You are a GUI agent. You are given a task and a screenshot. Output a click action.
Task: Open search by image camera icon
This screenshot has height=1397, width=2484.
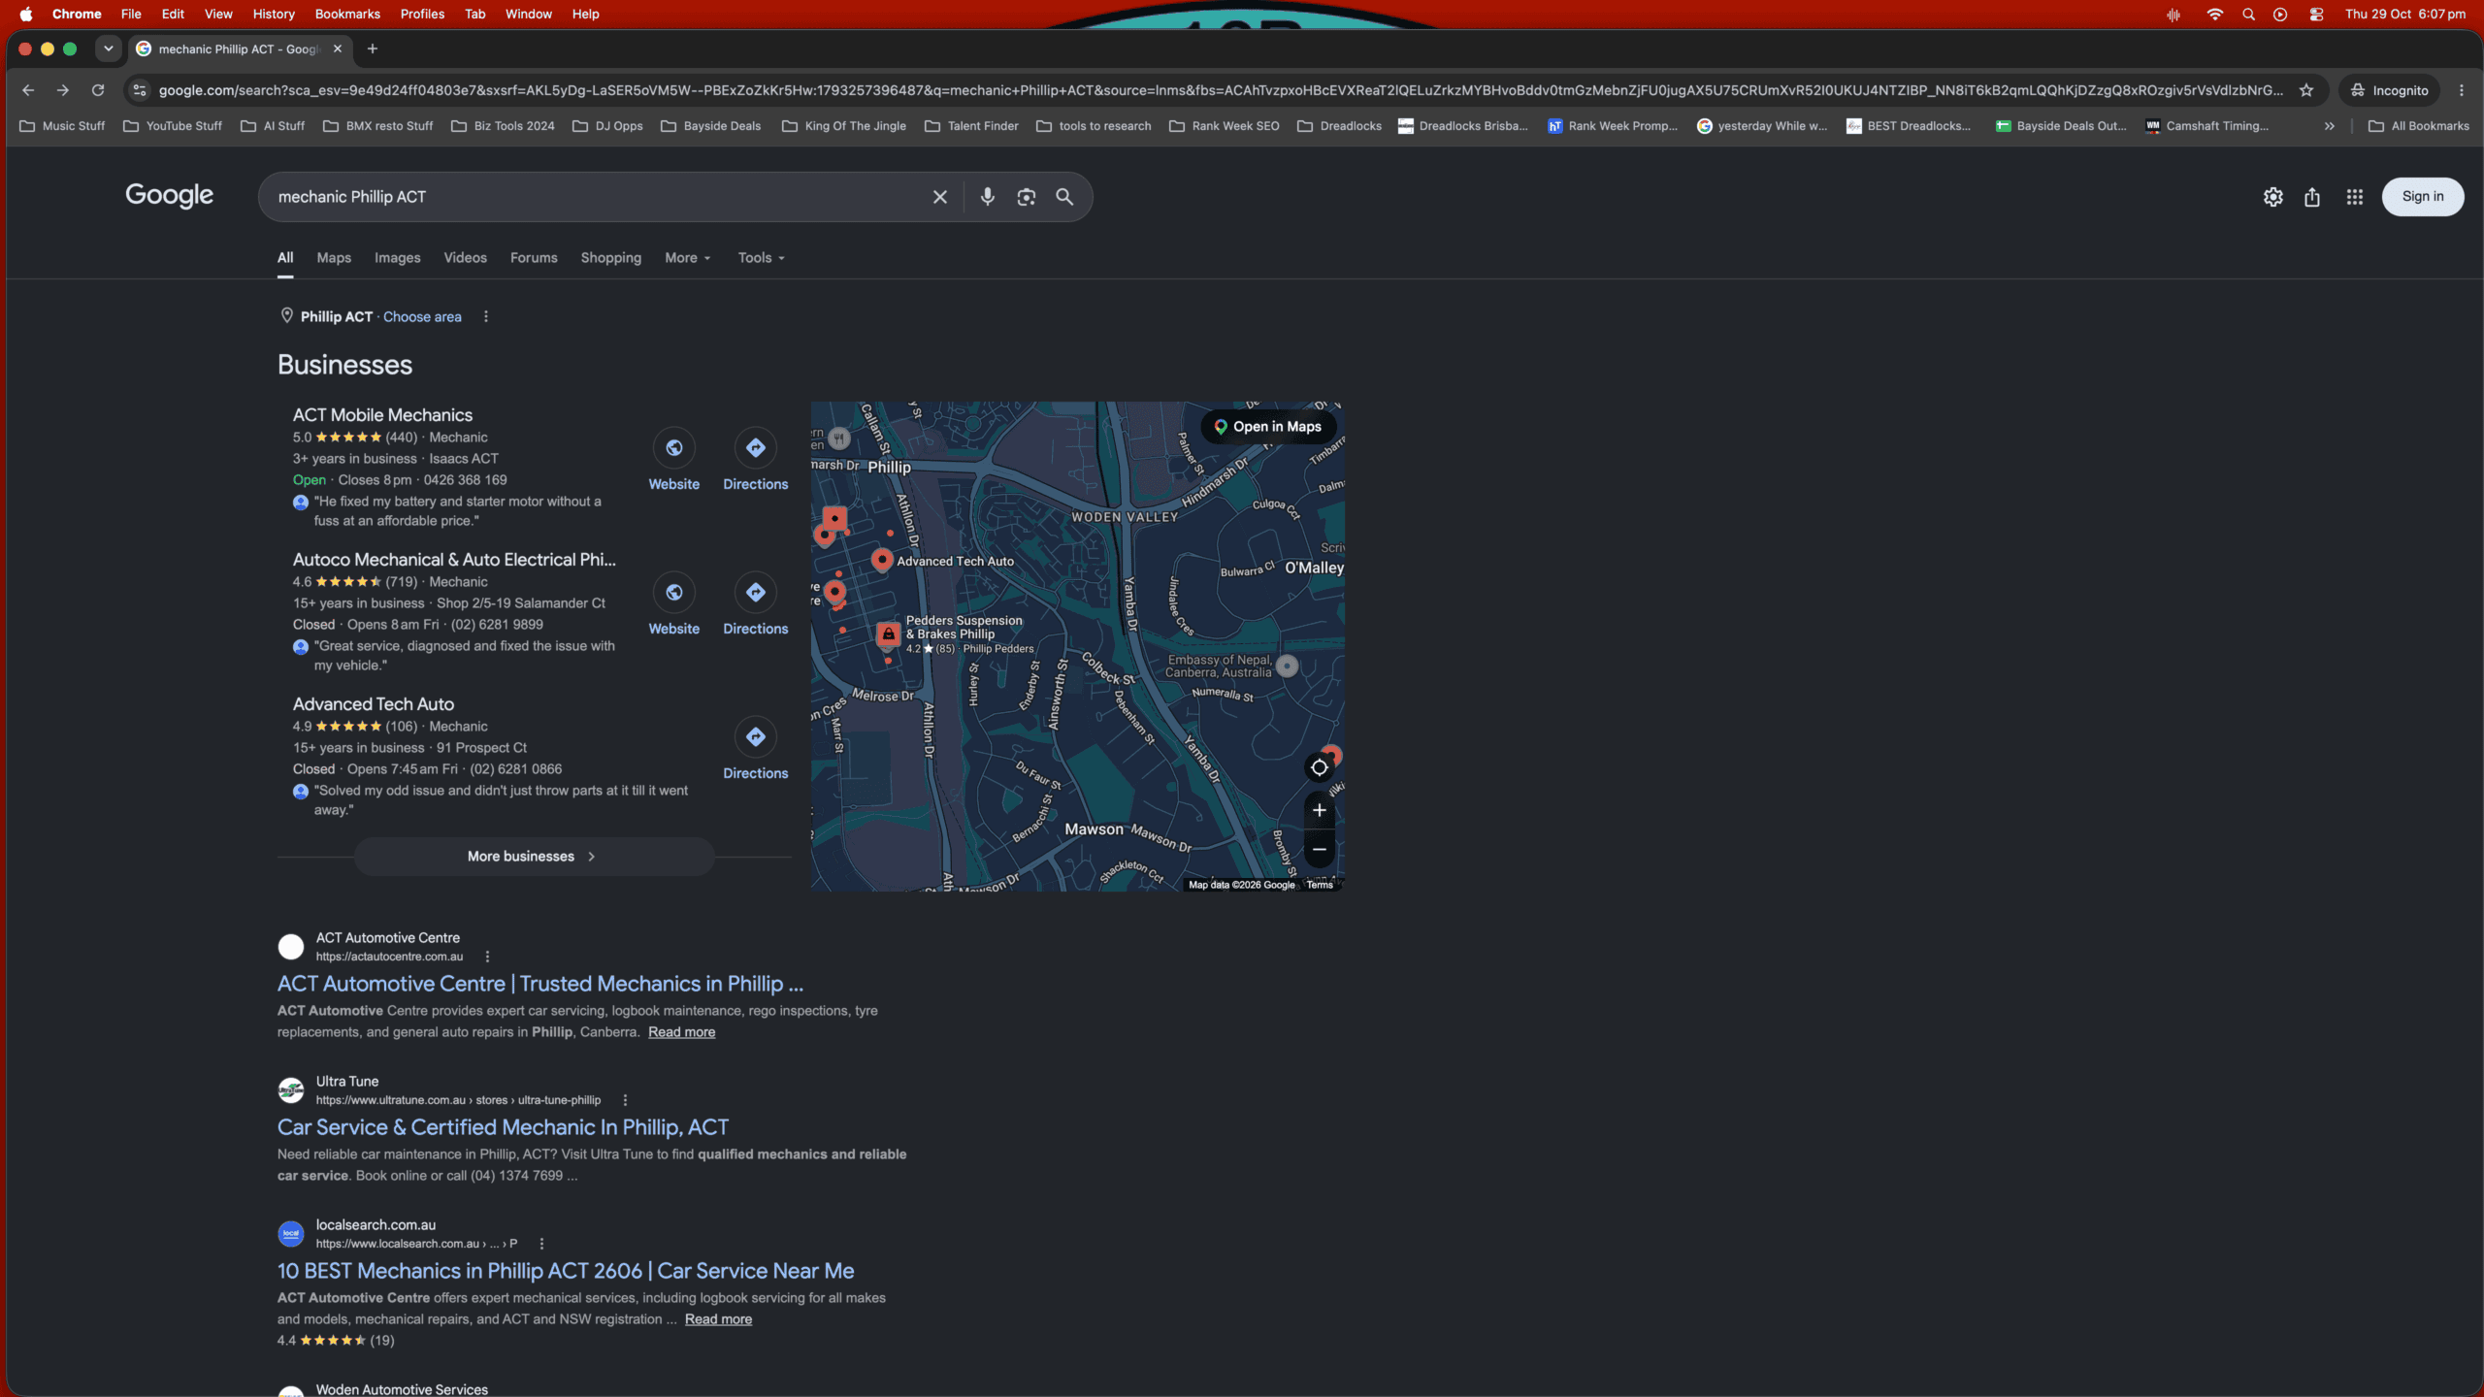(x=1026, y=197)
